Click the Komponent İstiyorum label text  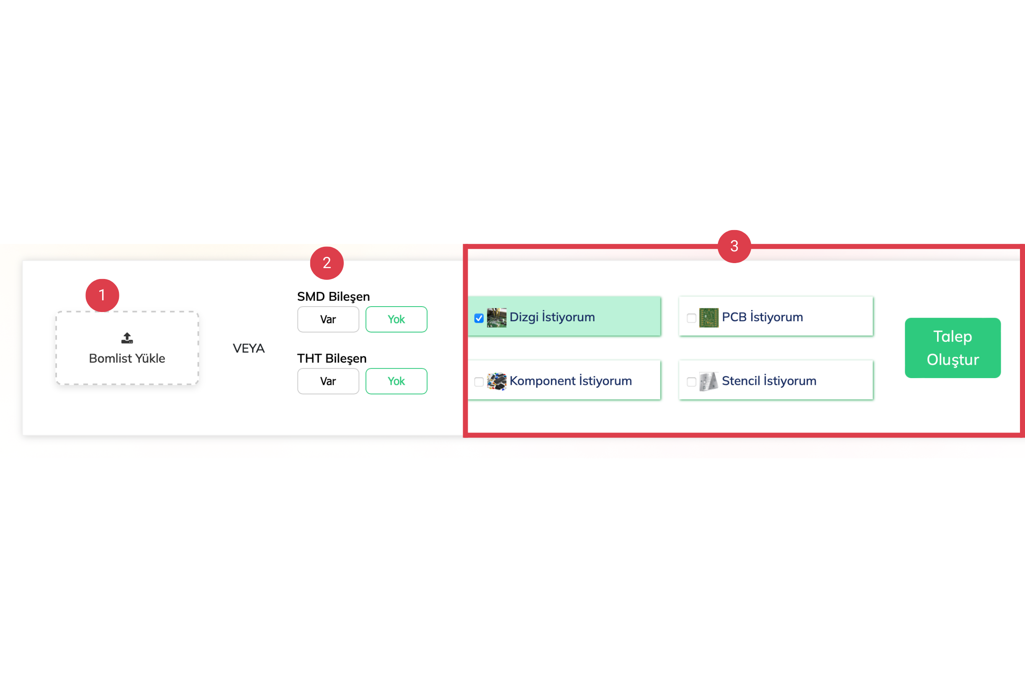click(x=570, y=381)
